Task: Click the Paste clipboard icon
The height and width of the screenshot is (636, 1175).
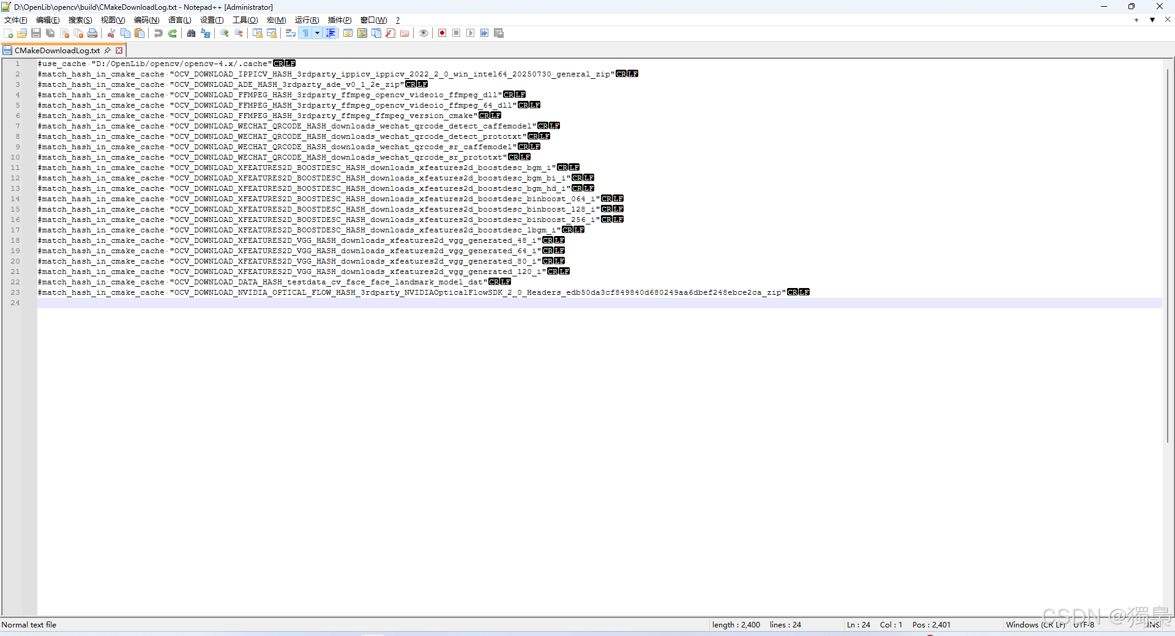Action: 140,33
